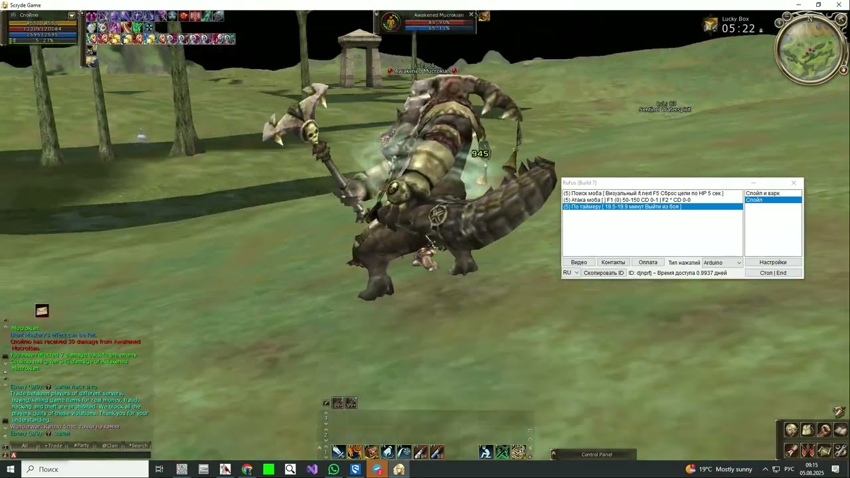This screenshot has height=478, width=850.
Task: Select the 'Поиск моба' script row
Action: coord(653,193)
